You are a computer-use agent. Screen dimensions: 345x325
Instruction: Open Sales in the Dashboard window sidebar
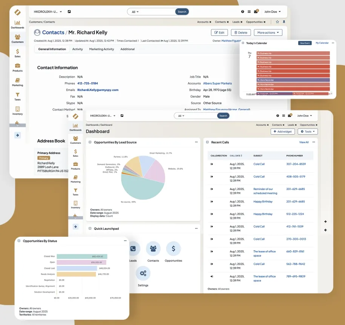(75, 153)
